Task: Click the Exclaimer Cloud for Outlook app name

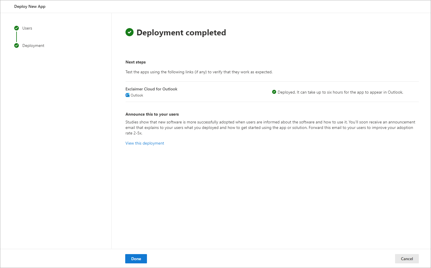Action: [x=151, y=89]
